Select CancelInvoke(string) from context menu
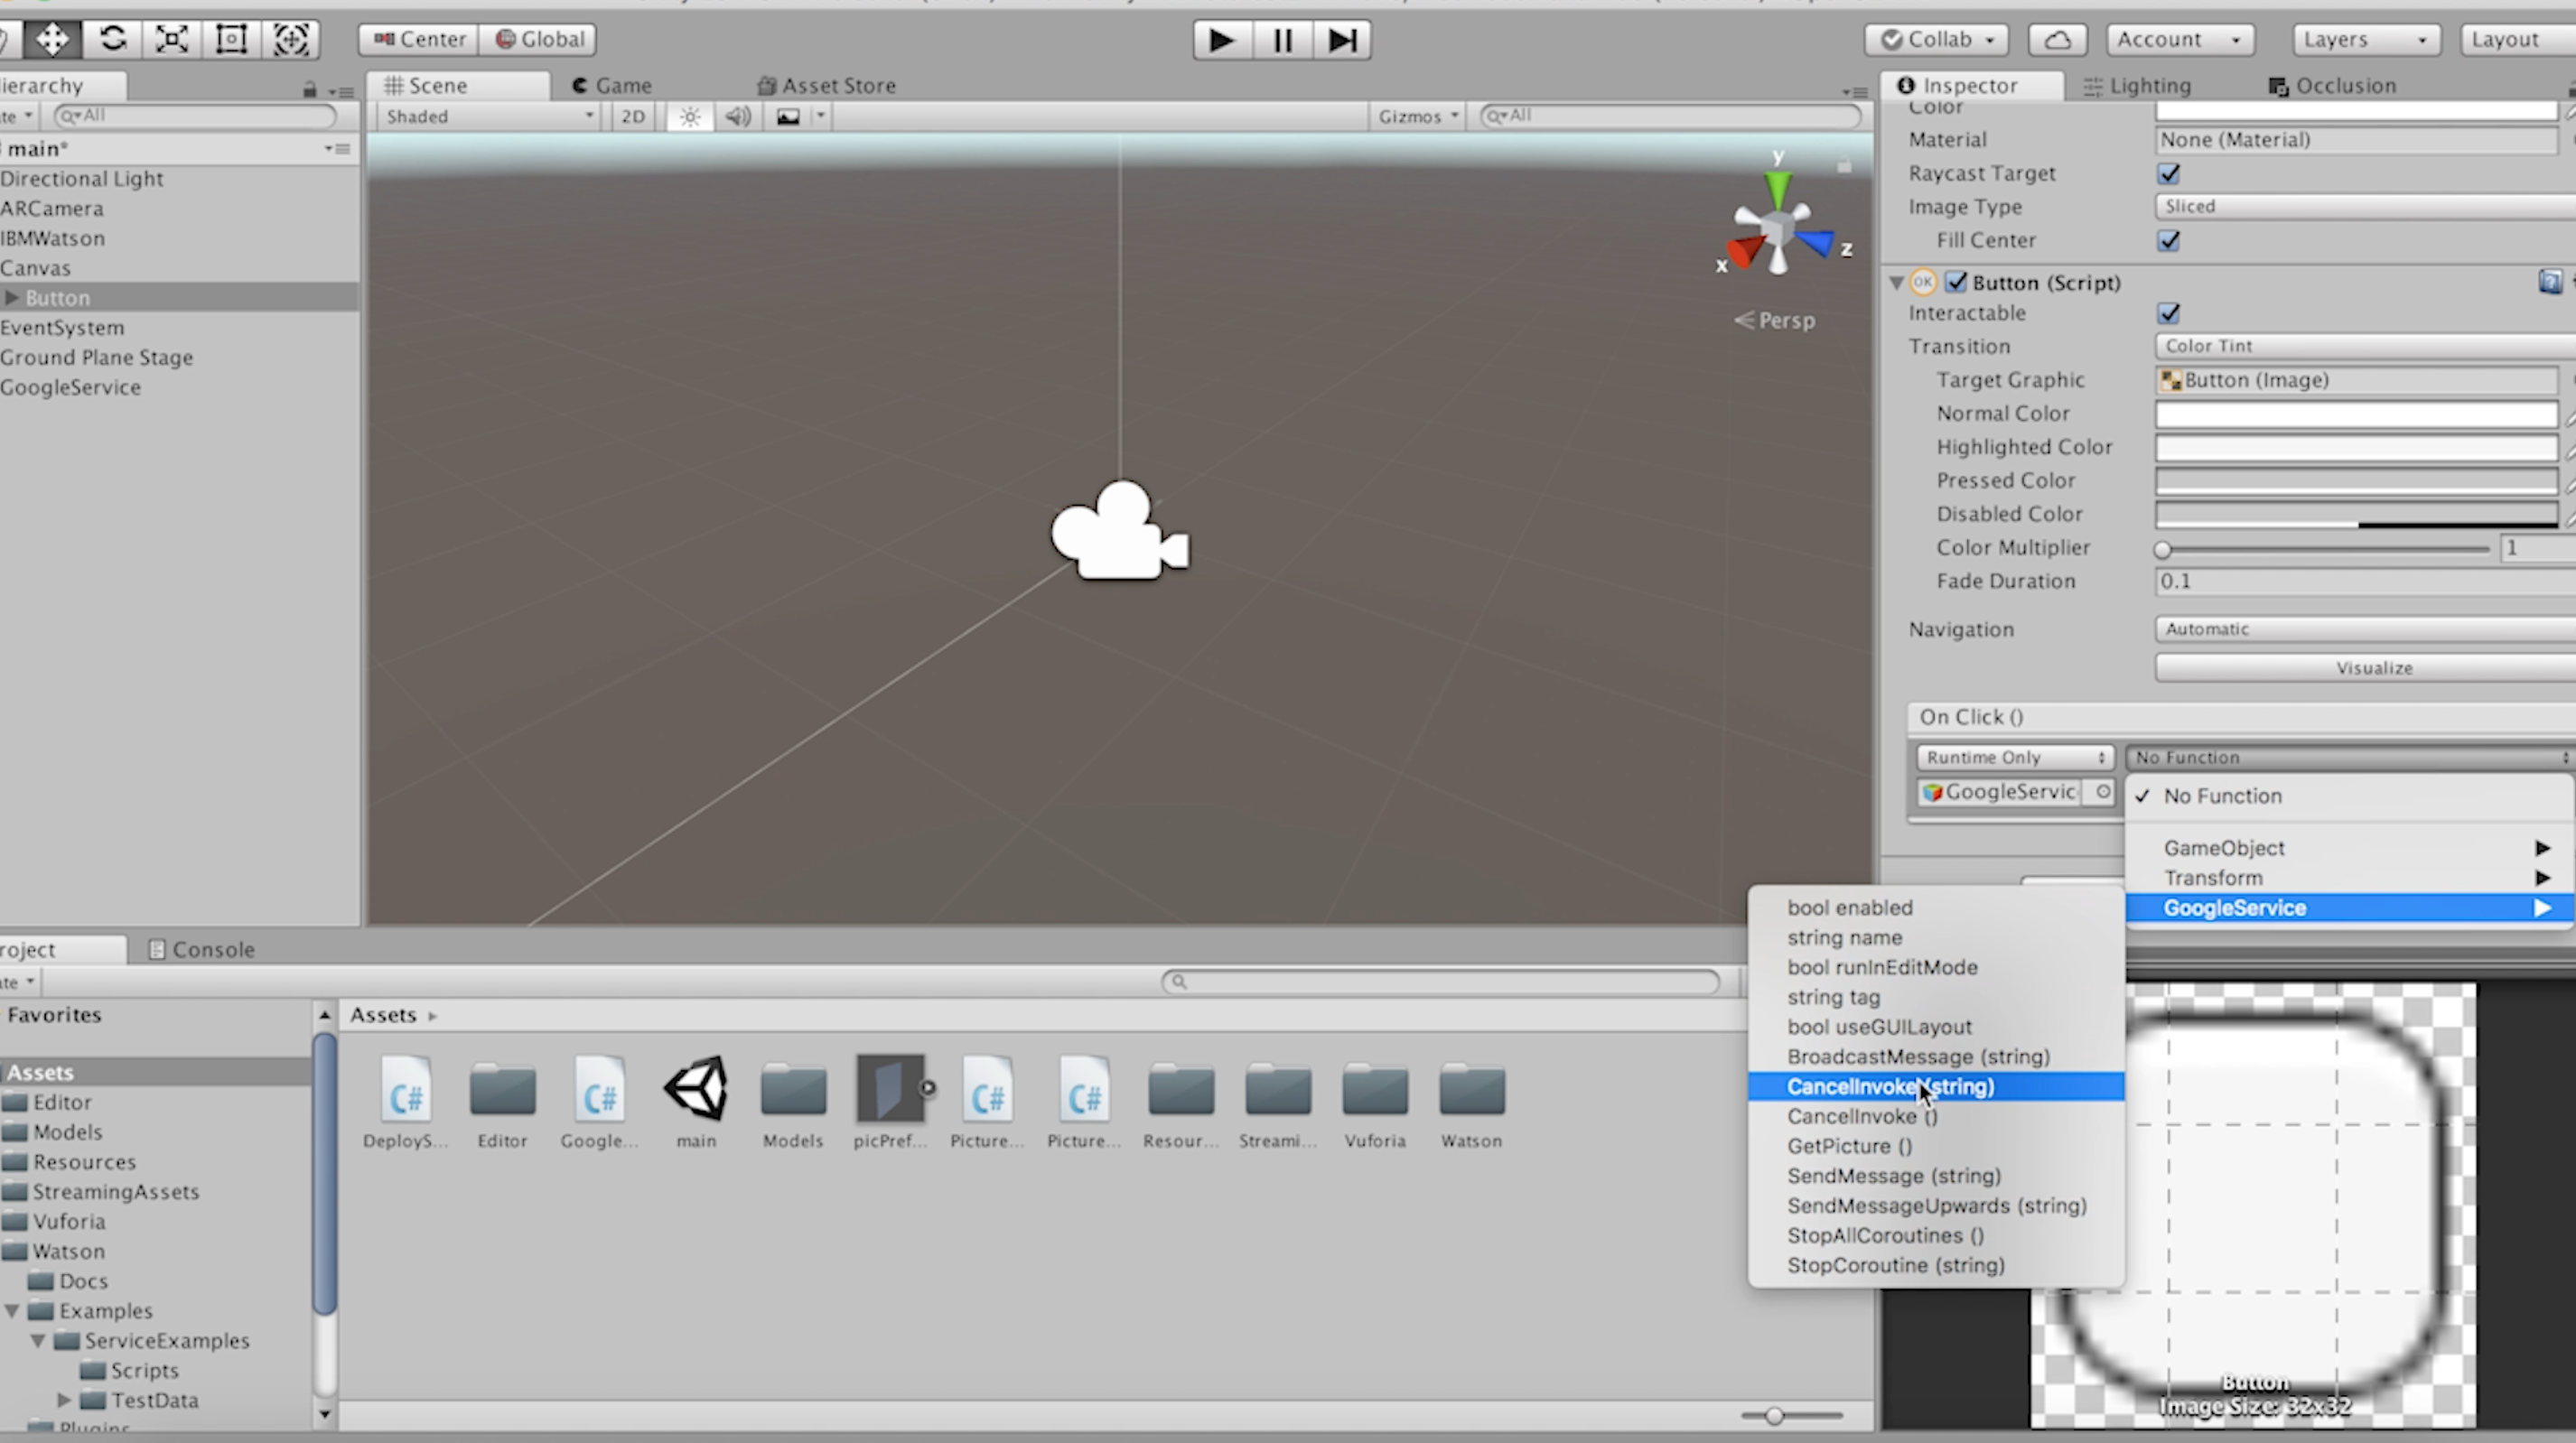Screen dimensions: 2576x1443 point(1891,1085)
